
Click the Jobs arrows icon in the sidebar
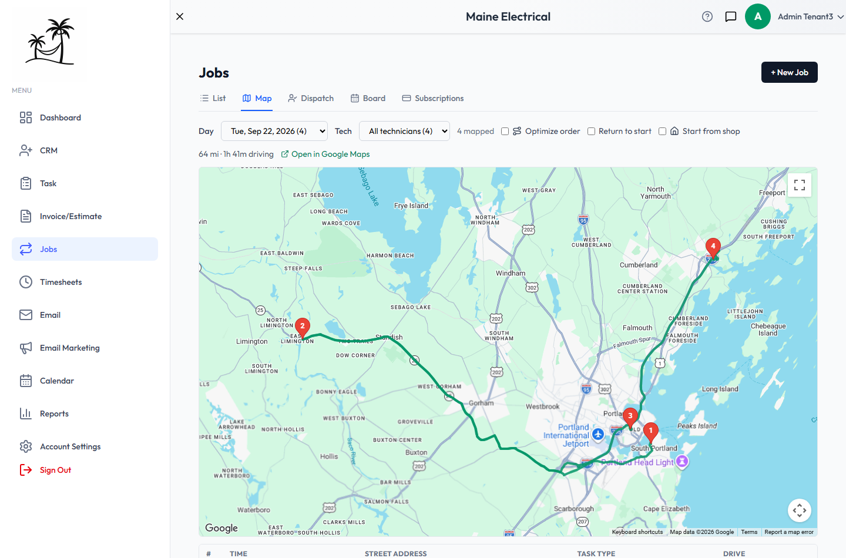26,249
